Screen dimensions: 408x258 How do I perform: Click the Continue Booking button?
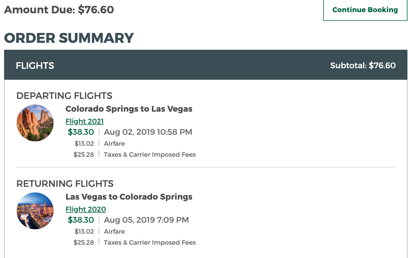coord(365,10)
